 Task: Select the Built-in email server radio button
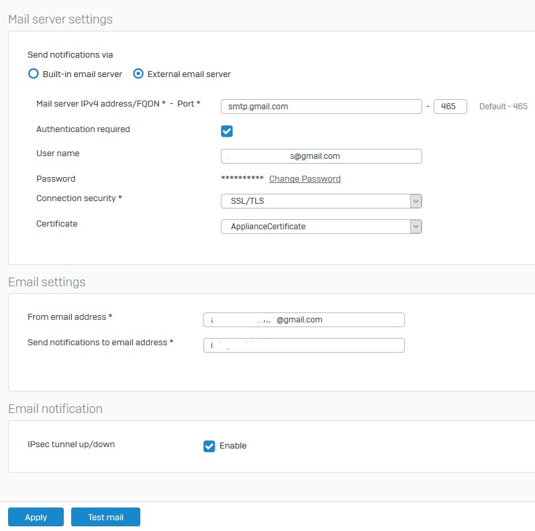click(x=34, y=74)
